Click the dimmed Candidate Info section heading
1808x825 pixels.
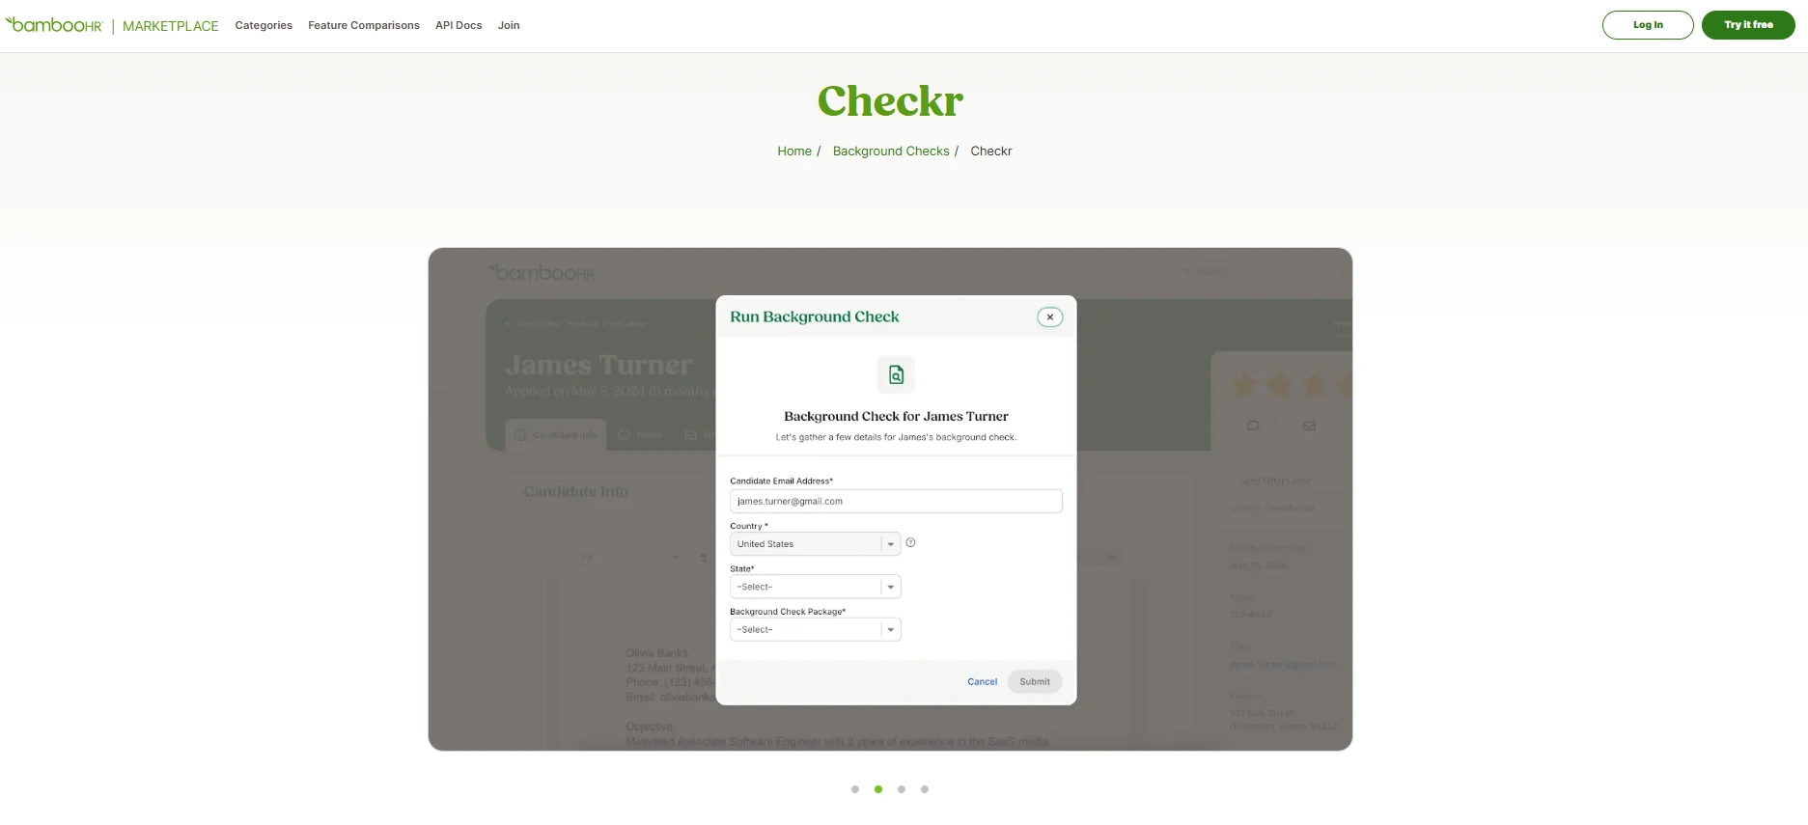click(x=575, y=492)
